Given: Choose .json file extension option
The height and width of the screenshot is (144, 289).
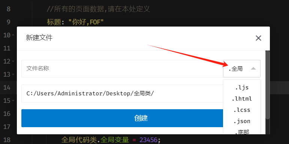Looking at the screenshot, I should click(242, 121).
